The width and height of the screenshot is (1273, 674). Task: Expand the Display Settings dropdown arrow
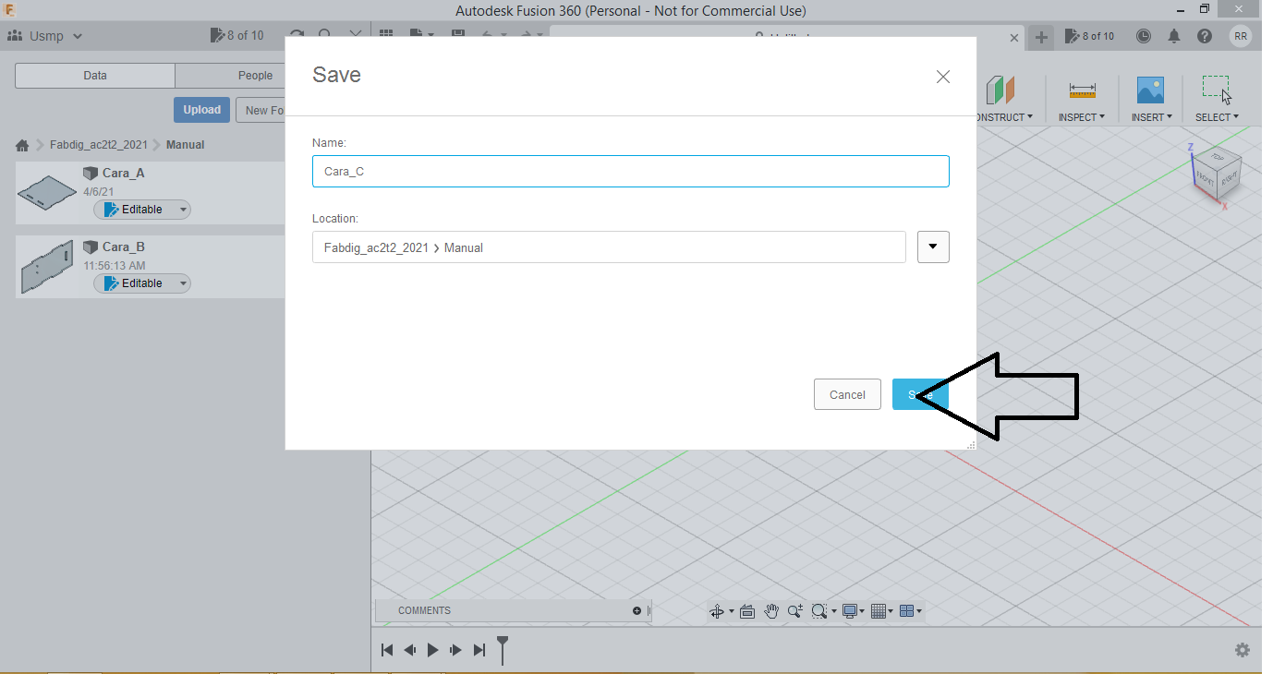click(x=862, y=611)
